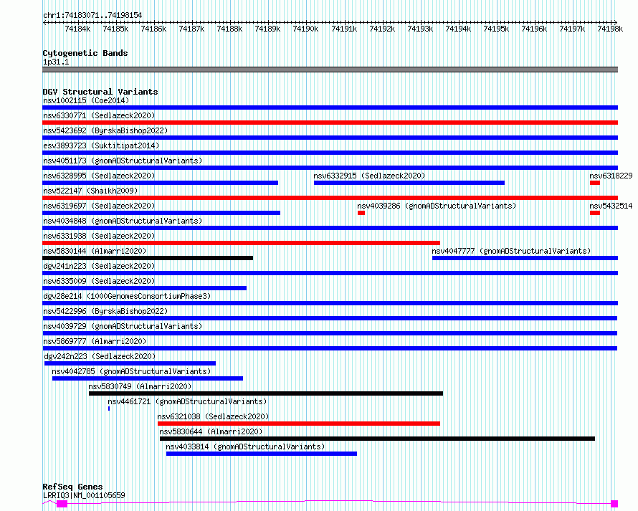The image size is (638, 511).
Task: Click the blue bar of nsv4047777
Action: point(525,258)
